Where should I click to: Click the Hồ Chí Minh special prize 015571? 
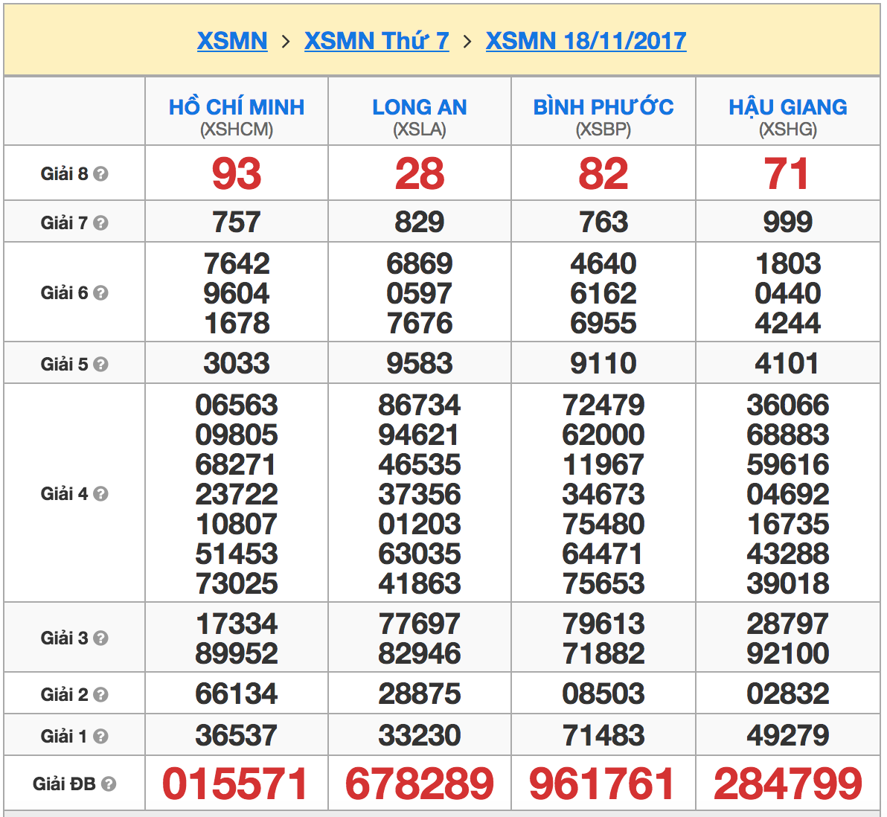[236, 784]
